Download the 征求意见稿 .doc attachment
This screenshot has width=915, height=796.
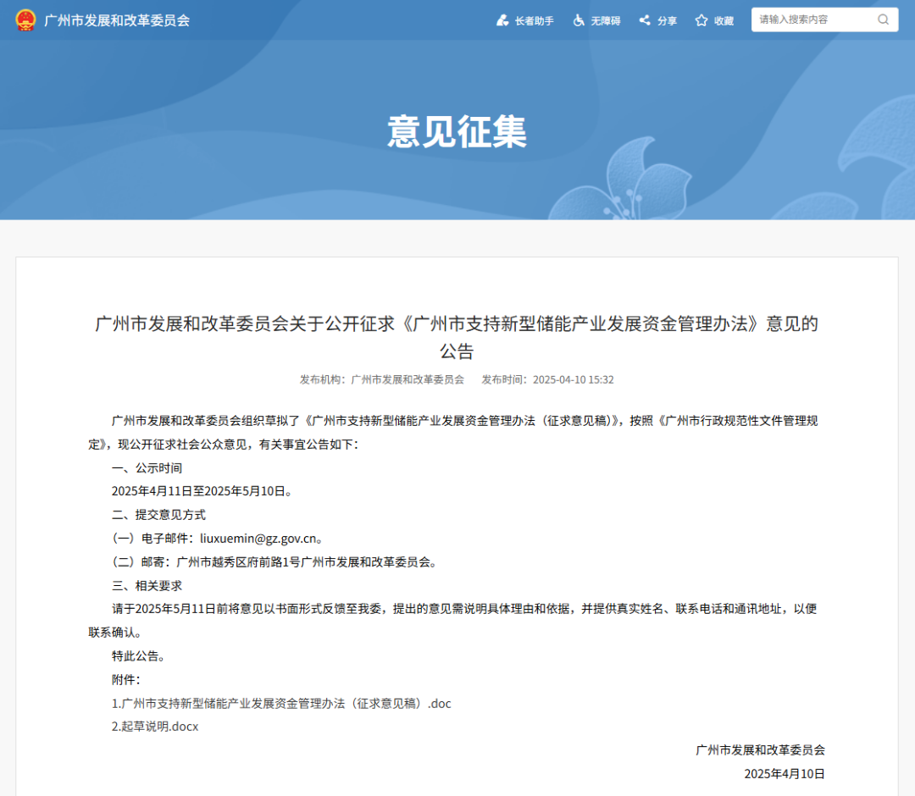(x=281, y=703)
